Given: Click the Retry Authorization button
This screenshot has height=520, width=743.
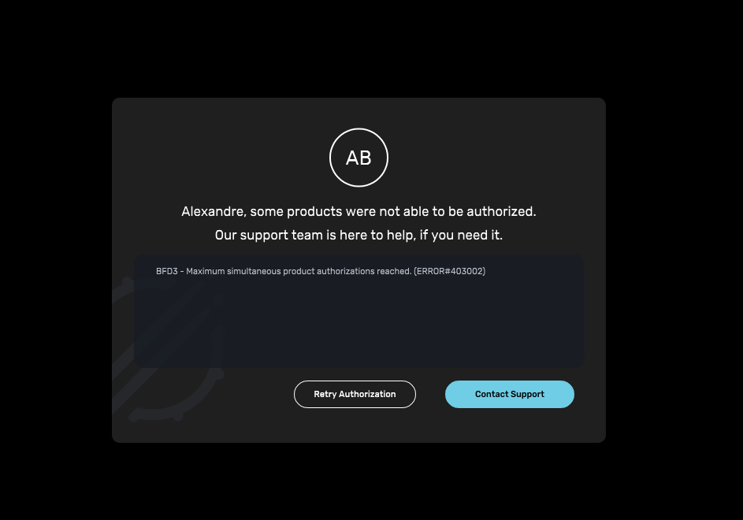Looking at the screenshot, I should 355,394.
